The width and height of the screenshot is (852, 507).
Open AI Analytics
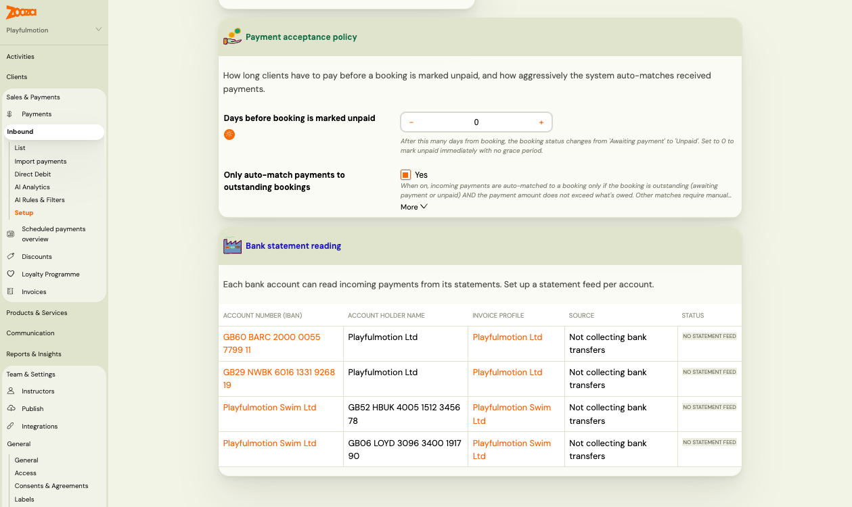[x=32, y=187]
